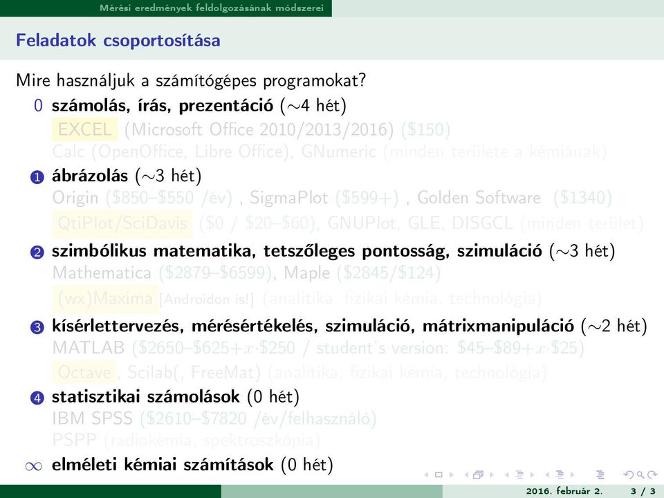
Task: Click the 'ábrázolás' heading
Action: click(90, 176)
